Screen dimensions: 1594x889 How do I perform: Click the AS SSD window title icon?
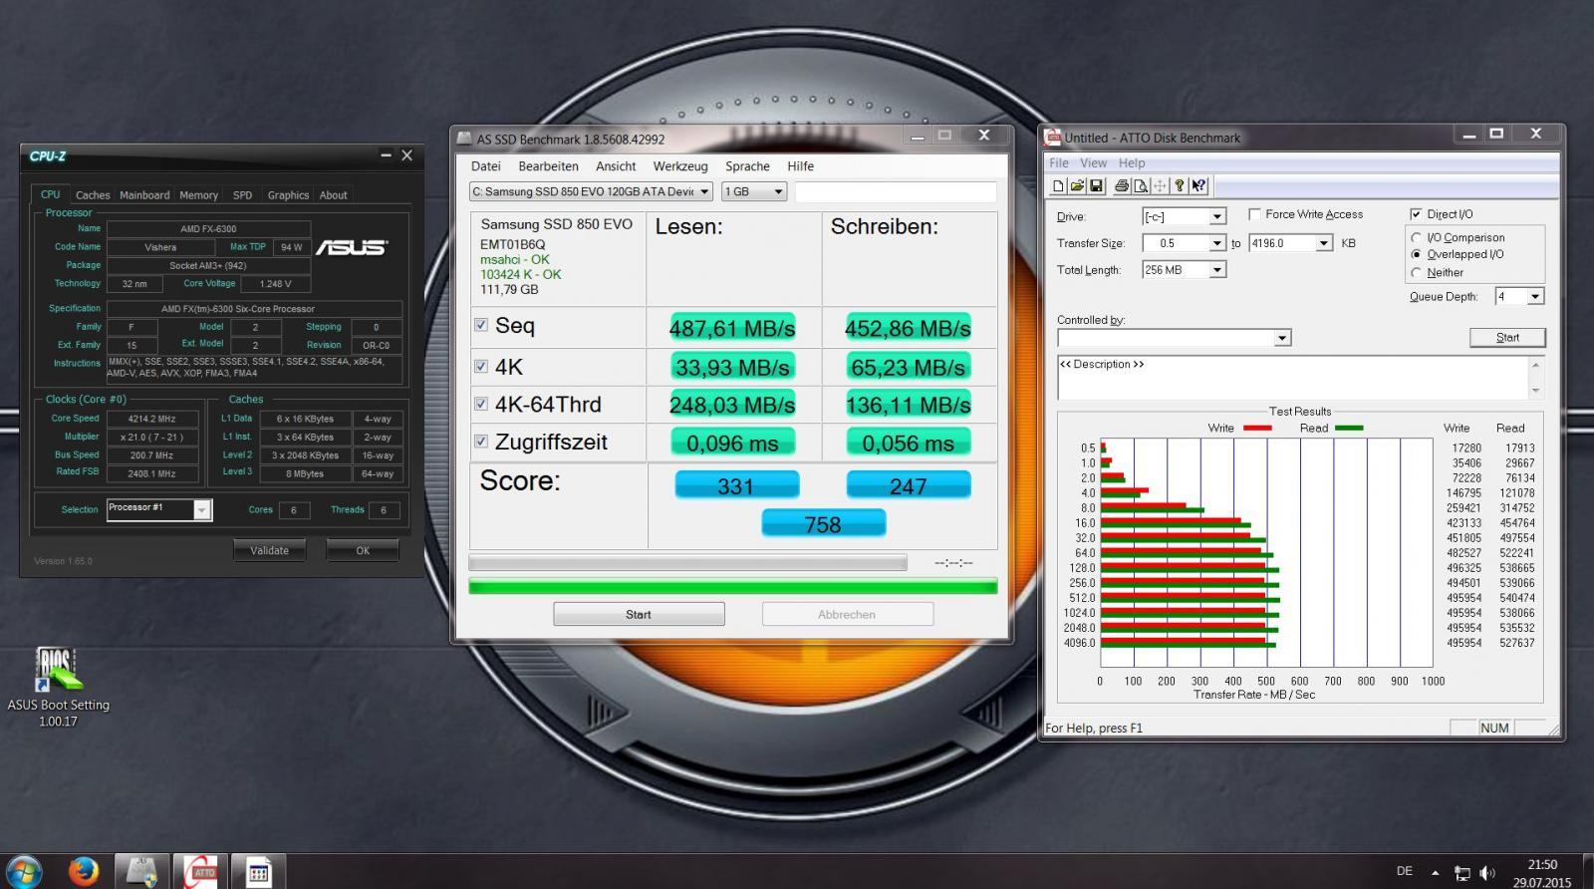(464, 140)
